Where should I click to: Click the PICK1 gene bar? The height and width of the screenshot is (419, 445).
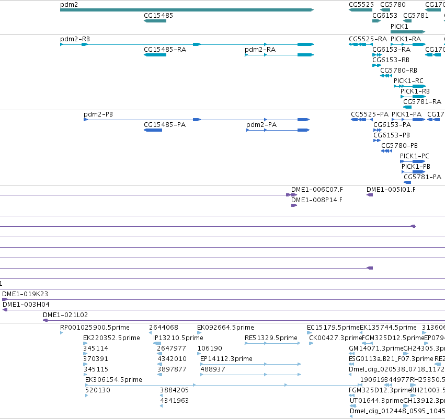[x=408, y=32]
